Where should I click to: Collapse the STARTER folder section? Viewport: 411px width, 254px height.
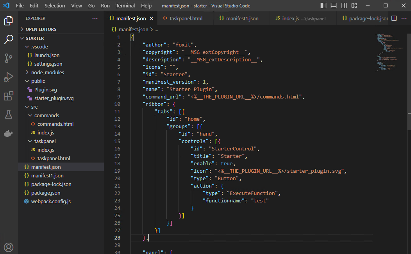22,38
